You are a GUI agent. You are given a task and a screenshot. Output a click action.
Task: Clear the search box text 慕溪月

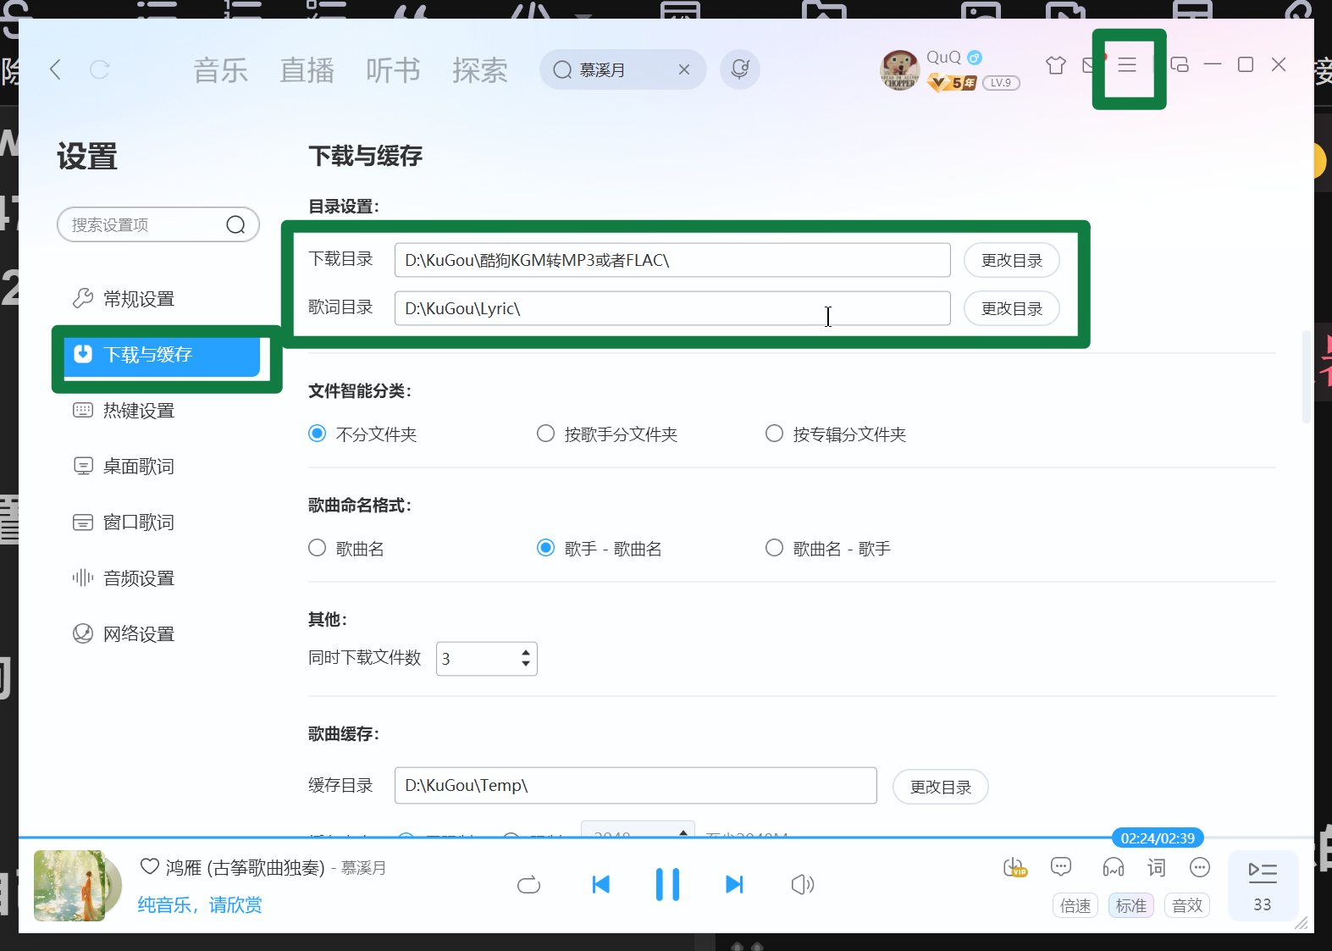tap(684, 69)
